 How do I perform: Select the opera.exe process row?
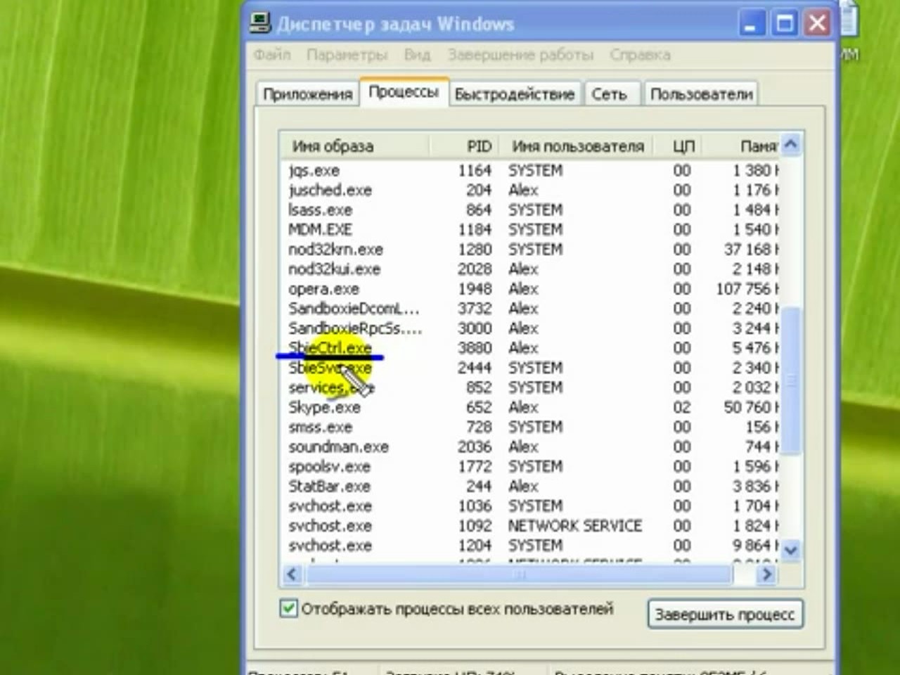[323, 289]
